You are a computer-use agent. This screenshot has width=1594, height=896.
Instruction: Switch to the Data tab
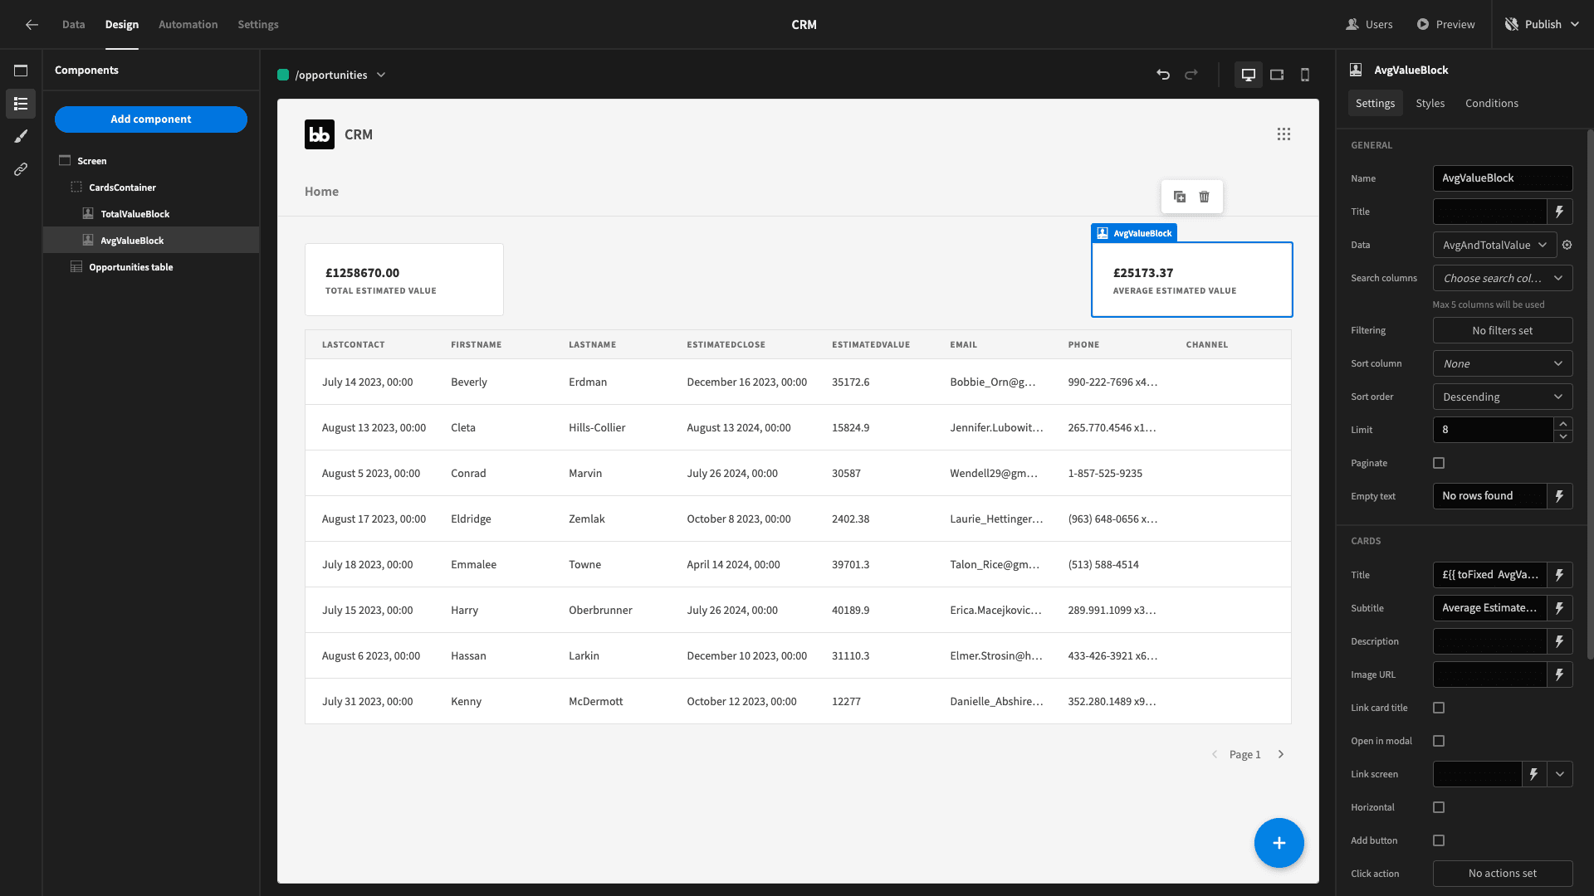[74, 25]
